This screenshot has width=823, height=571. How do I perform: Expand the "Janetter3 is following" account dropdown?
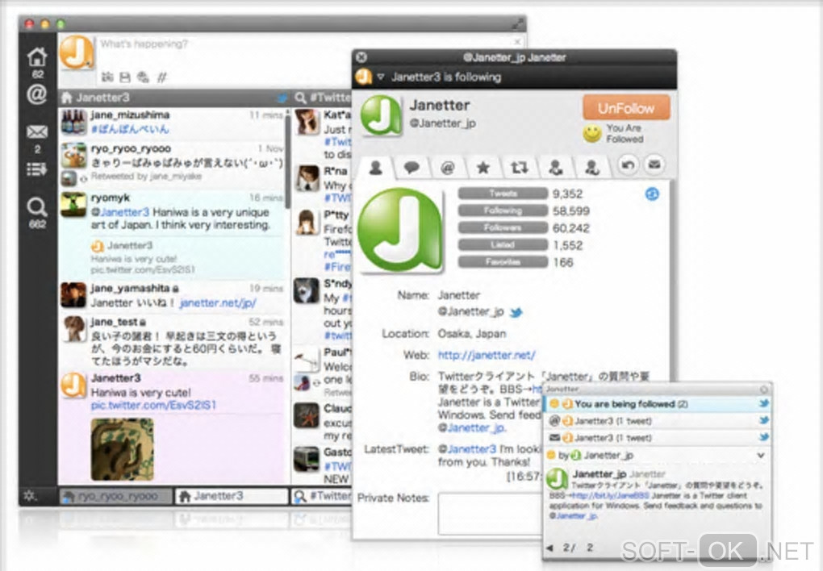pos(381,77)
